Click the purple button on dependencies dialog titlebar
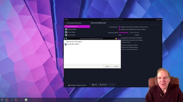Image resolution: width=183 pixels, height=102 pixels. pyautogui.click(x=118, y=39)
